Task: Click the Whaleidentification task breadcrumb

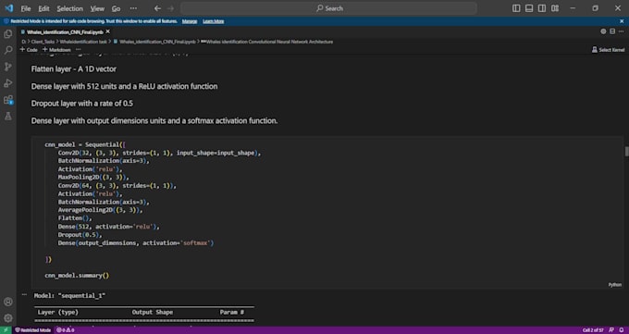Action: coord(83,42)
